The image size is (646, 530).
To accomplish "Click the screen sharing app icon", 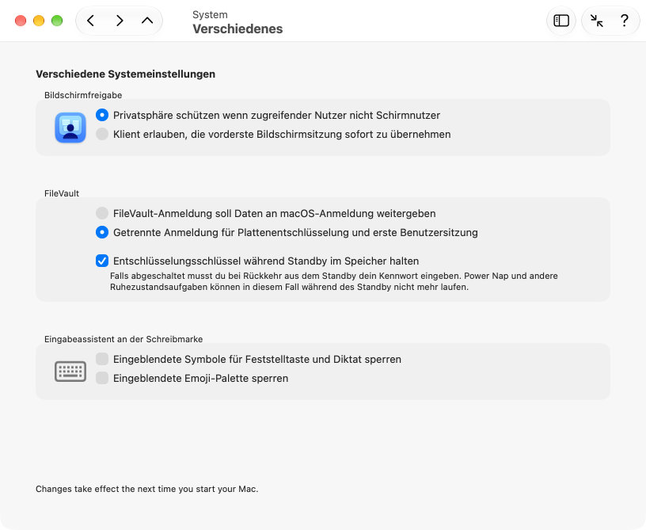I will (x=70, y=128).
